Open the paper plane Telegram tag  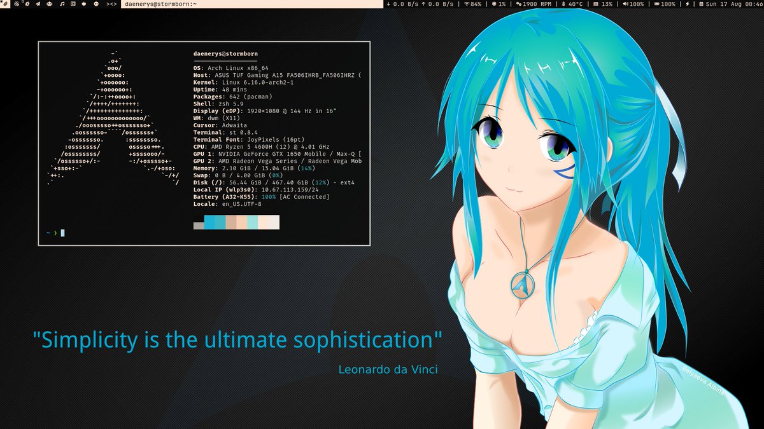pyautogui.click(x=38, y=4)
